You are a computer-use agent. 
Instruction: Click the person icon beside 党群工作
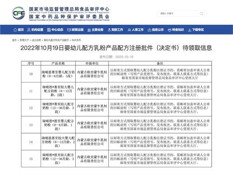pos(110,30)
